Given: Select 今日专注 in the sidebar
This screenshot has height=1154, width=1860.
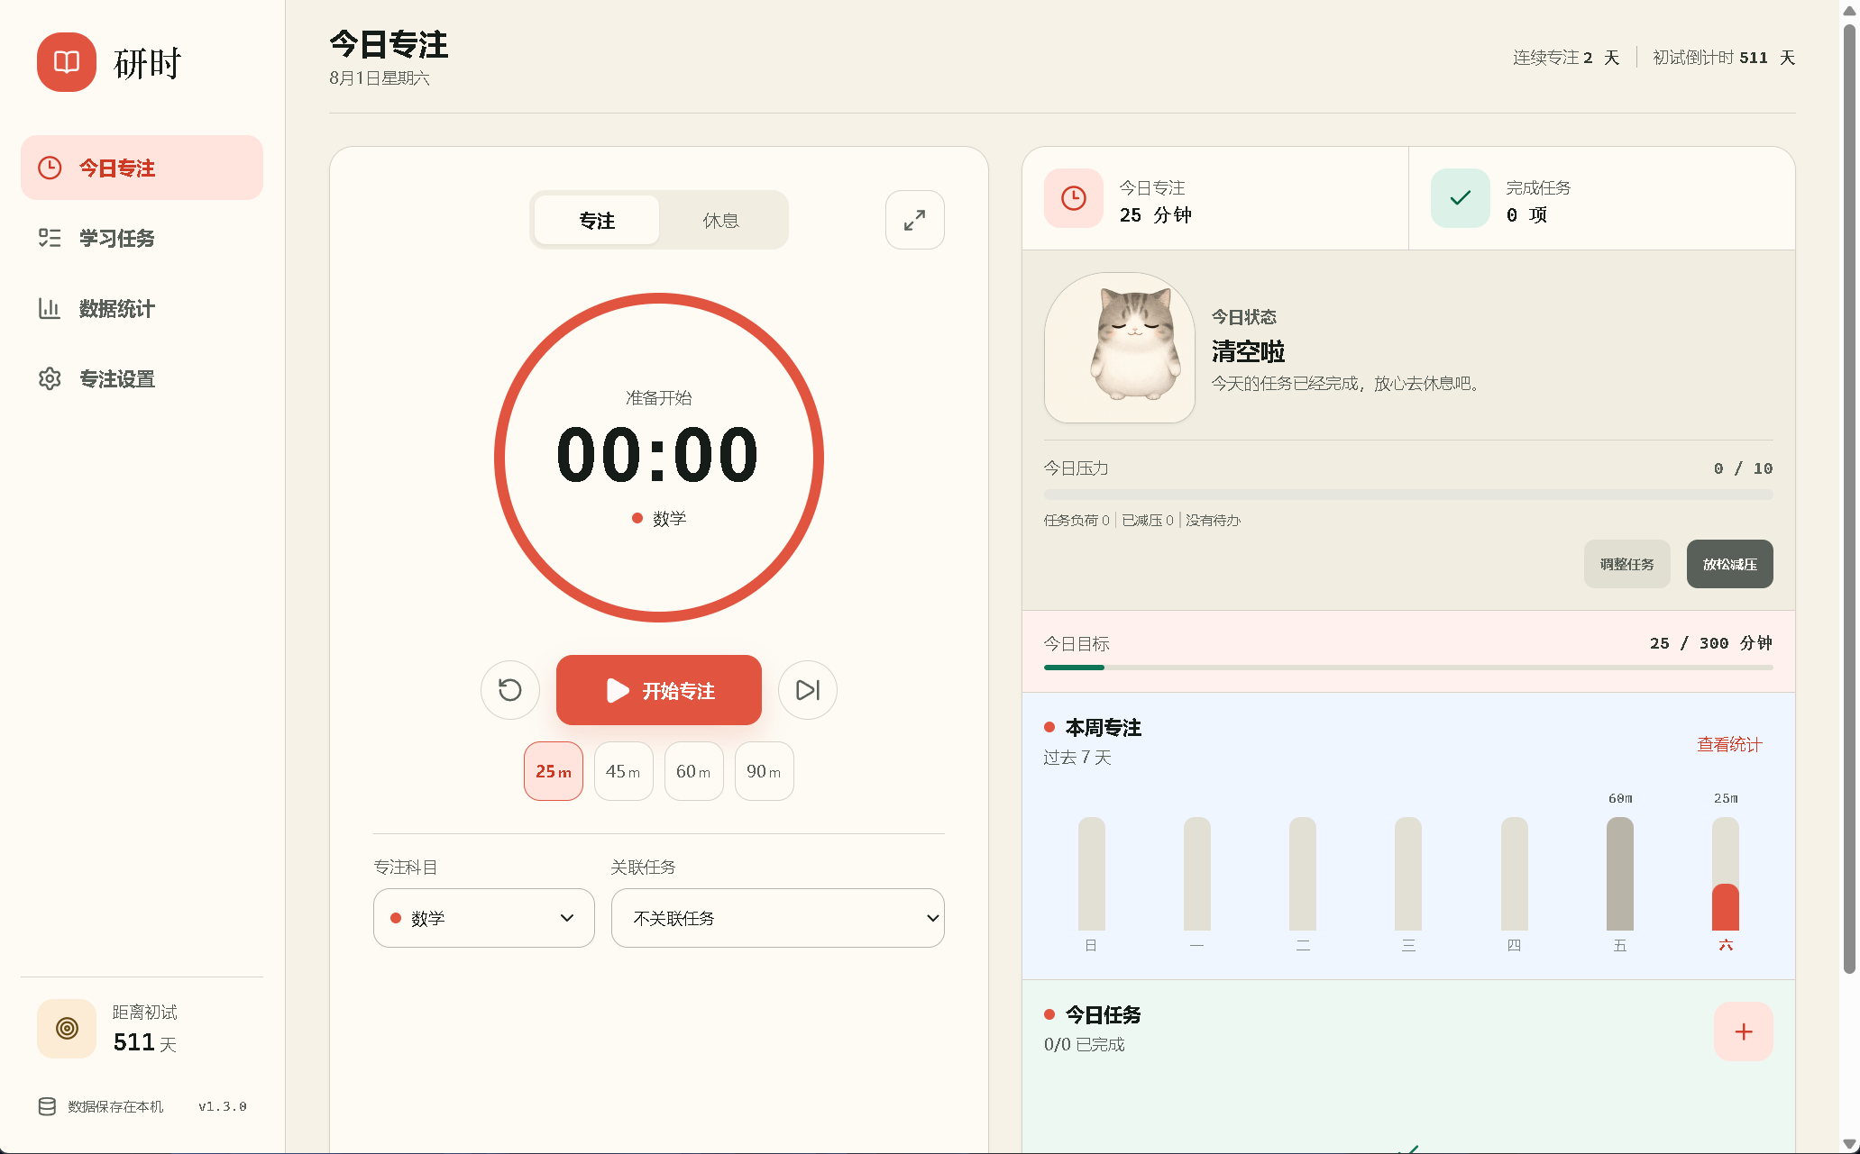Looking at the screenshot, I should click(x=142, y=168).
